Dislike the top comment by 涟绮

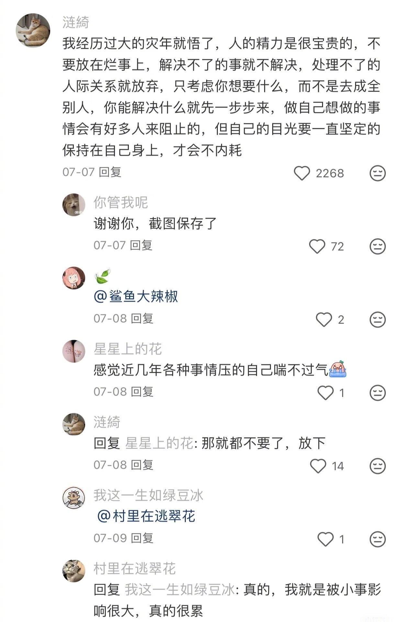point(378,173)
